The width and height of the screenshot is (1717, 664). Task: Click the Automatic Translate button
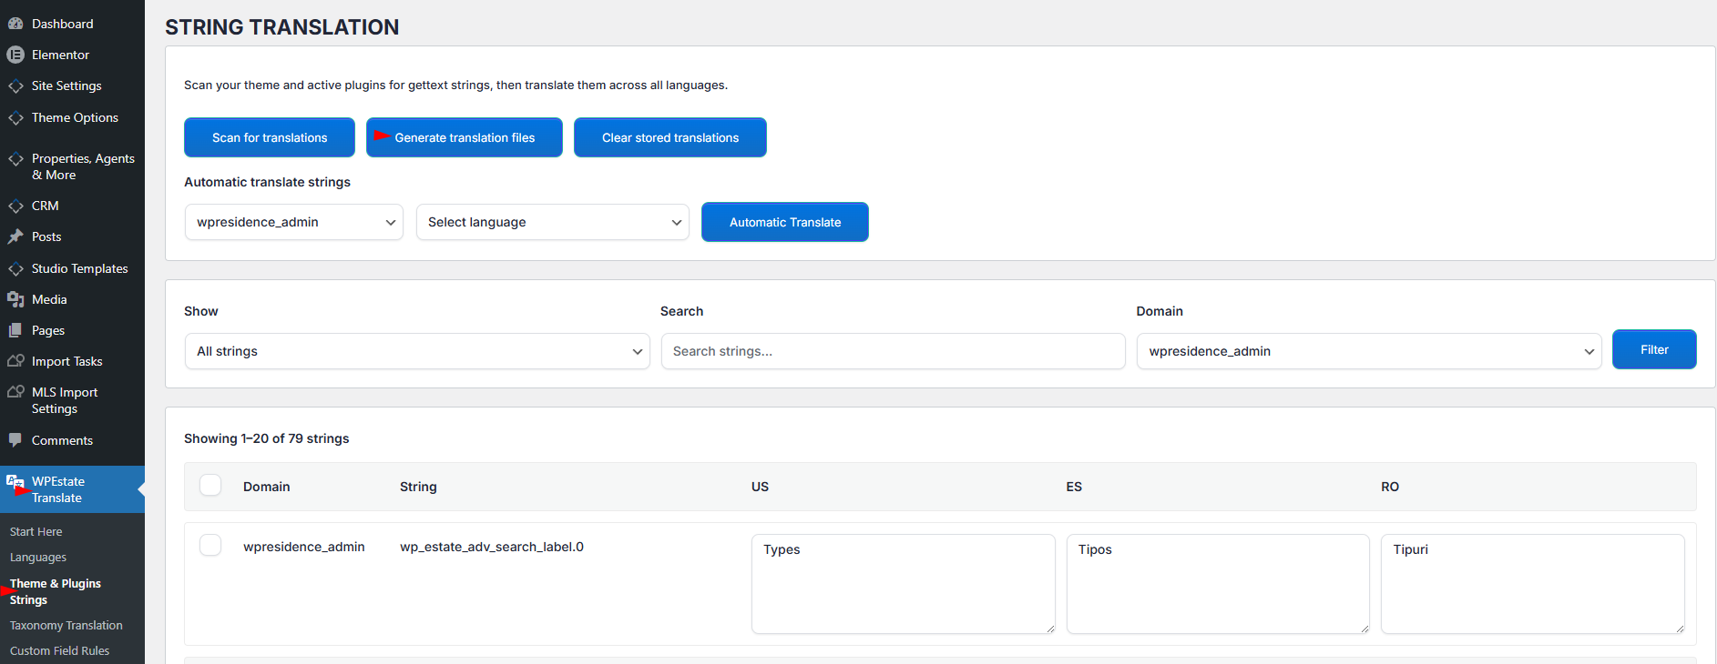[x=784, y=222]
